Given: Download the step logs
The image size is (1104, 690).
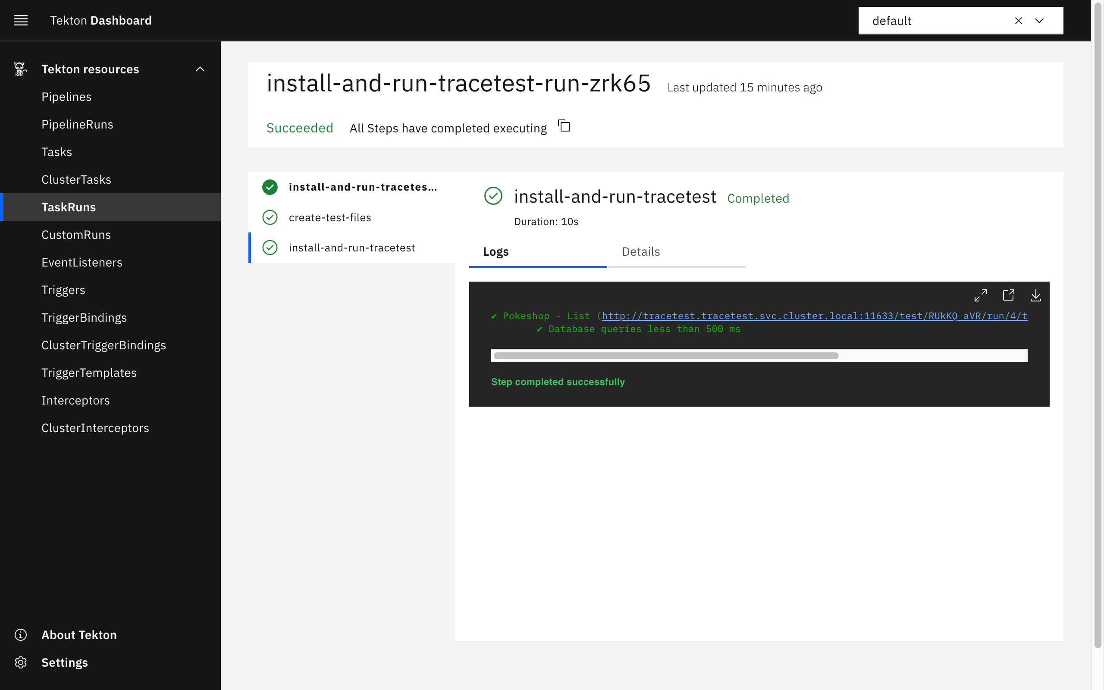Looking at the screenshot, I should pos(1036,296).
